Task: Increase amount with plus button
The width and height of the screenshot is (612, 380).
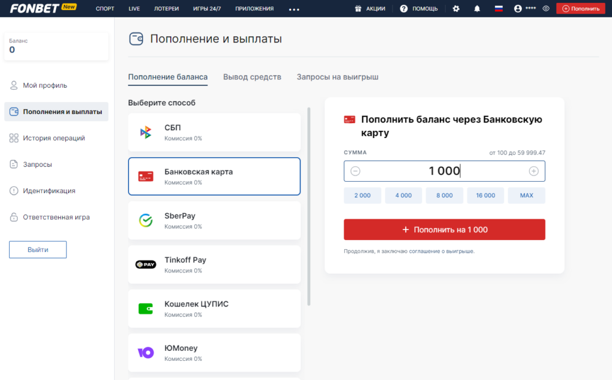Action: pyautogui.click(x=534, y=171)
